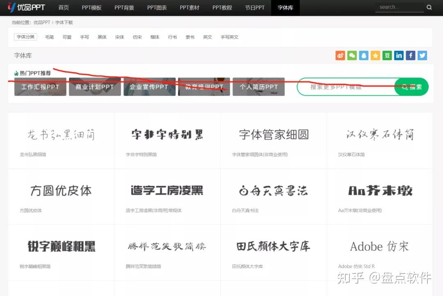Filter fonts by 楷体 category
The height and width of the screenshot is (296, 443).
[x=155, y=37]
